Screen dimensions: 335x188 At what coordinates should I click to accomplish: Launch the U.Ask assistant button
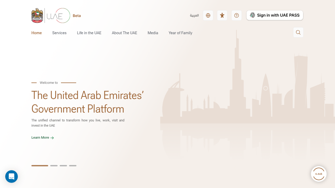[x=319, y=174]
